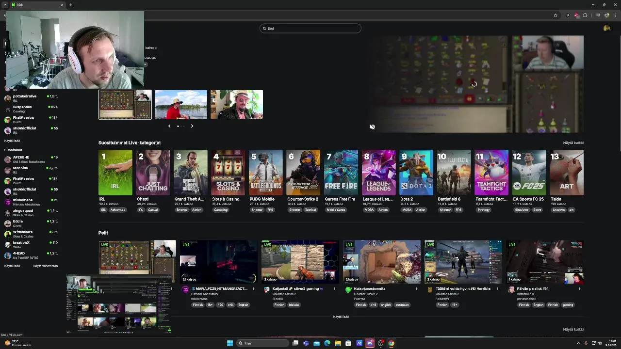The width and height of the screenshot is (621, 349).
Task: Open pottukoiralive channel in the sidebar
Action: point(31,98)
